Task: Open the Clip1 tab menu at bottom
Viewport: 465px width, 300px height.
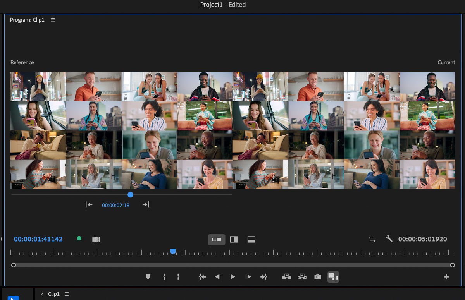Action: click(67, 294)
